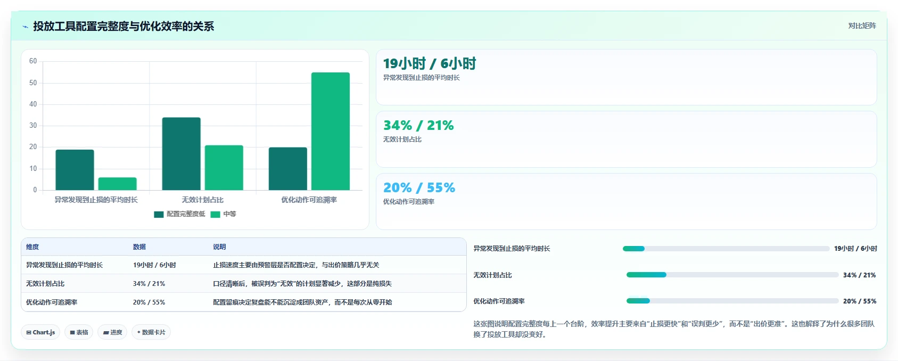Click the dark bar for 异常发现到止损的平均时长

(75, 170)
